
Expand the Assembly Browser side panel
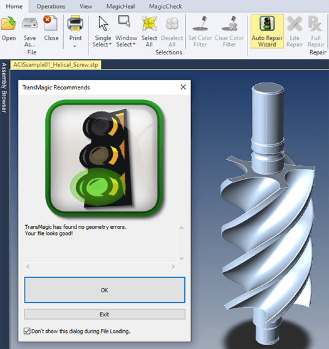click(4, 88)
